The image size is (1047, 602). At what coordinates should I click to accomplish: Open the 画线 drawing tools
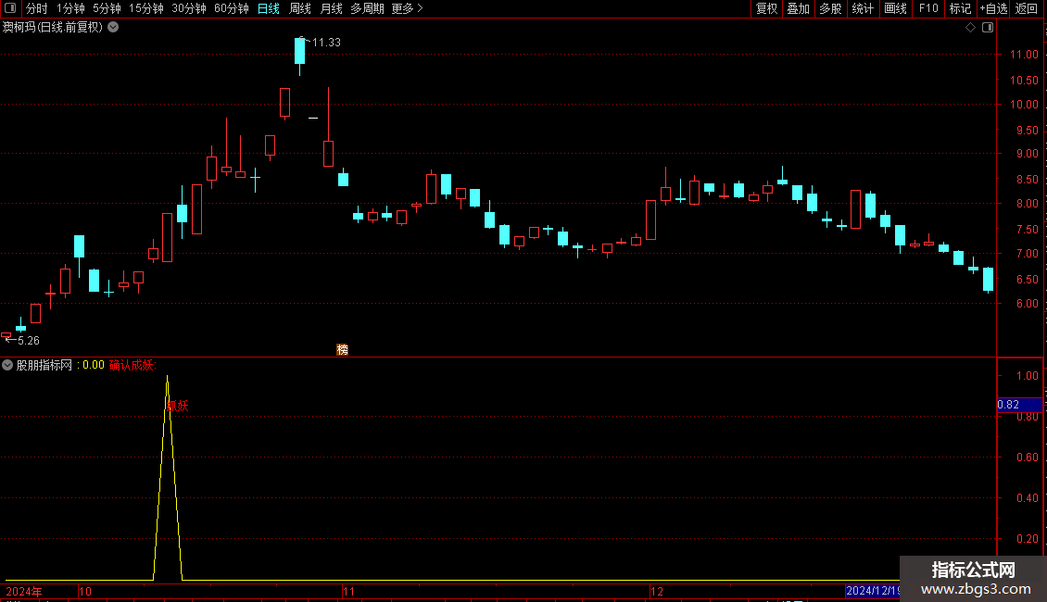point(895,8)
